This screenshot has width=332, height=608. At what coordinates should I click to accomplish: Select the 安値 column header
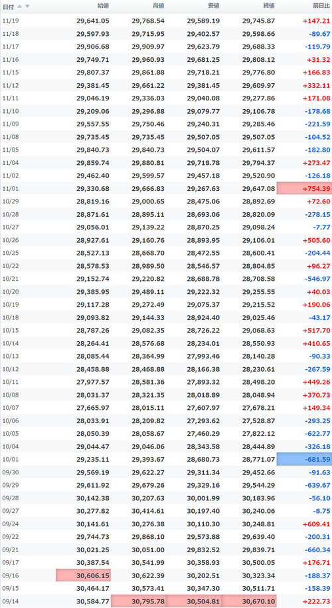[x=214, y=6]
